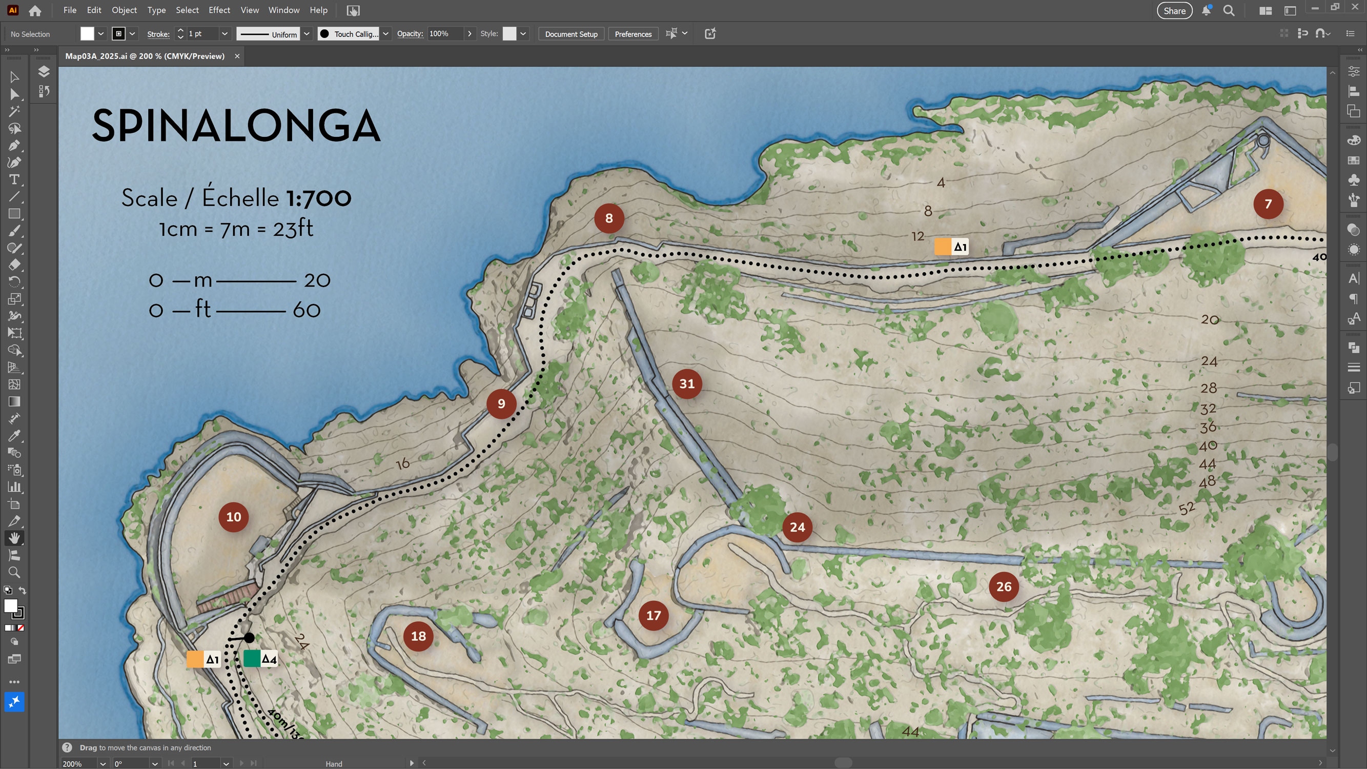The height and width of the screenshot is (769, 1367).
Task: Open the Symbols panel
Action: 1354,179
